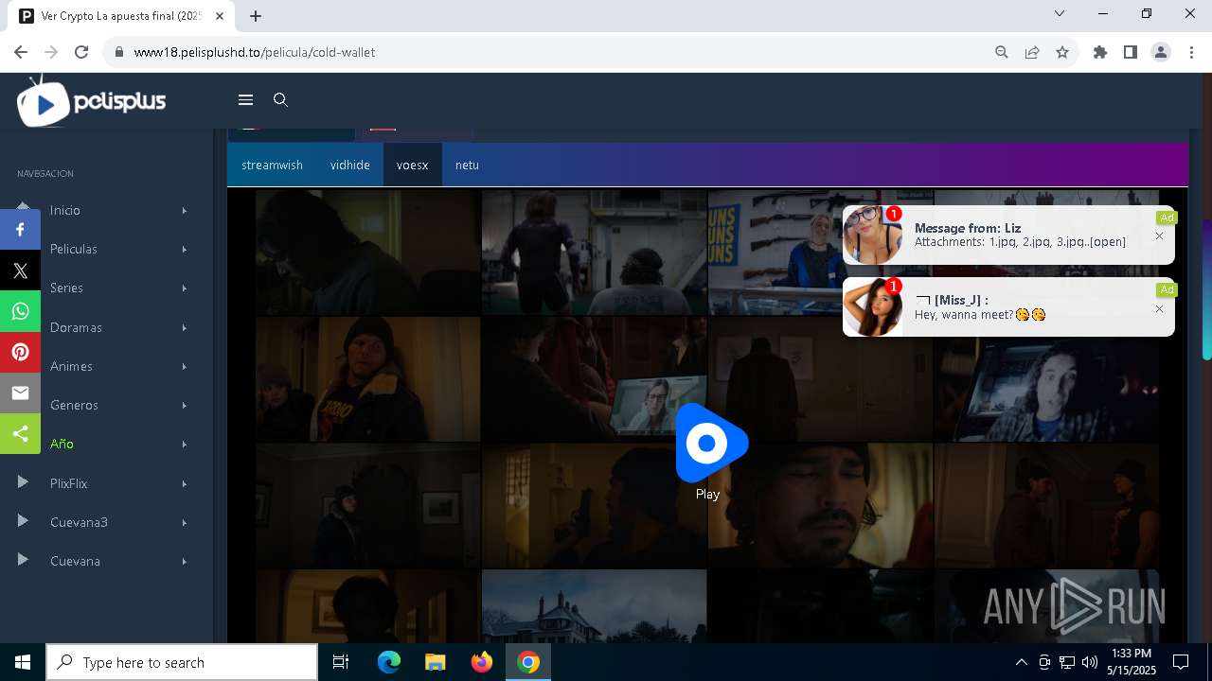Screen dimensions: 1212x681
Task: Open the tab search chevron
Action: pos(1060,13)
